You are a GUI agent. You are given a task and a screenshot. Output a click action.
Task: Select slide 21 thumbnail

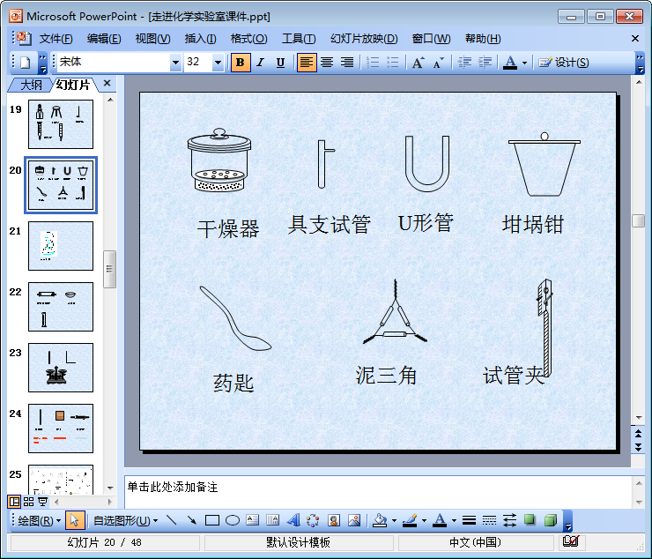click(x=61, y=246)
